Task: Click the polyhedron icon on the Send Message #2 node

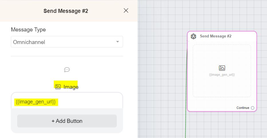Action: click(x=193, y=36)
